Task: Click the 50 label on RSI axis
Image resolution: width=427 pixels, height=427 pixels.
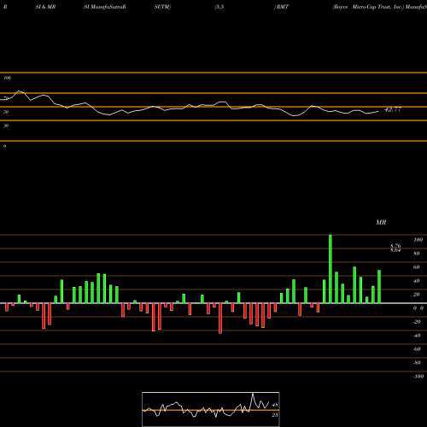Action: click(6, 112)
